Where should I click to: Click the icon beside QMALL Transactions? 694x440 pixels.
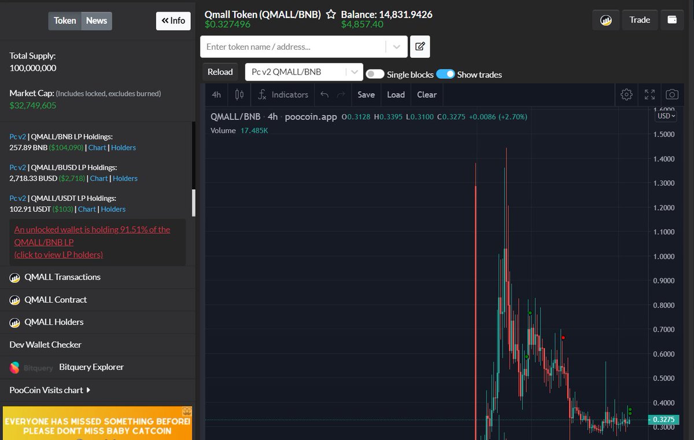15,277
